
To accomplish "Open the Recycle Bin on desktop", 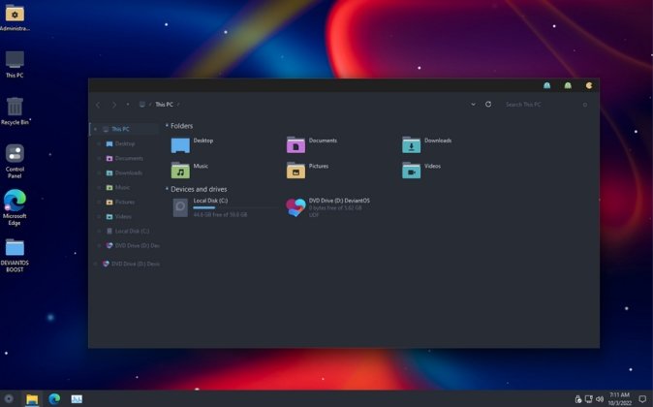I will (15, 110).
